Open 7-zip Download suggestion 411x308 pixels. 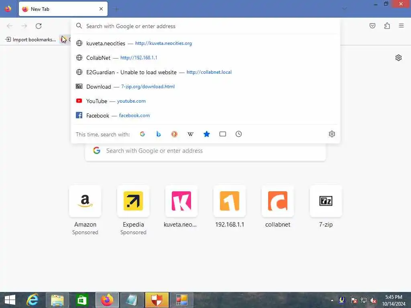[x=205, y=87]
